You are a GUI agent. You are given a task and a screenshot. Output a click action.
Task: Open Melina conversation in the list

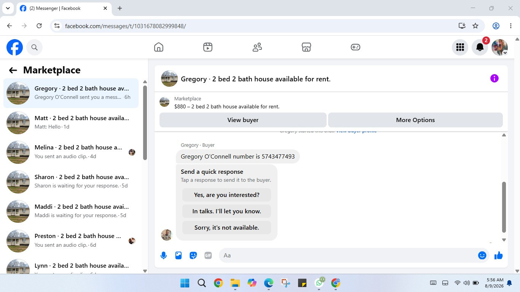(71, 152)
